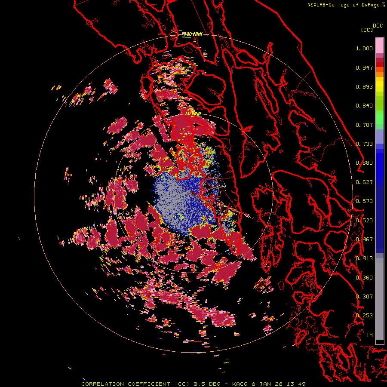This screenshot has width=387, height=387.
Task: Click the DCC label above the color scale
Action: [378, 26]
